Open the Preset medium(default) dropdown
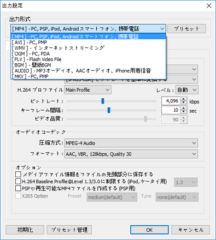Viewport: 216px width, 240px height. click(112, 197)
